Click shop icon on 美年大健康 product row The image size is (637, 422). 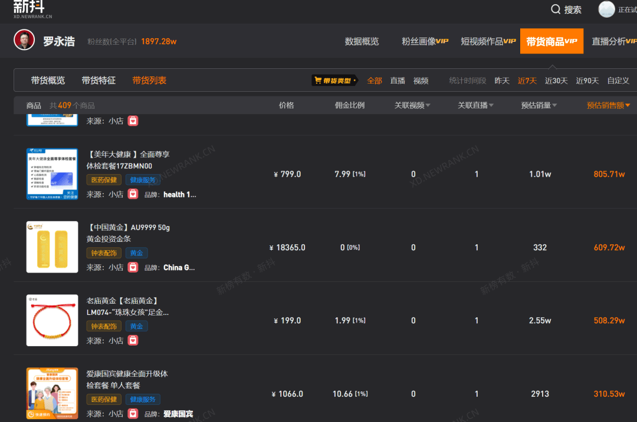click(133, 194)
